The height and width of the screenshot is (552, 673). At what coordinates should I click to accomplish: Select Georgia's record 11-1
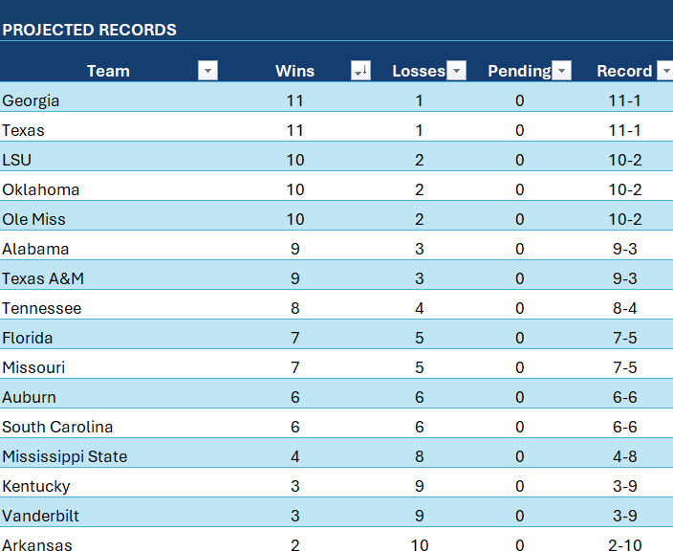[624, 100]
